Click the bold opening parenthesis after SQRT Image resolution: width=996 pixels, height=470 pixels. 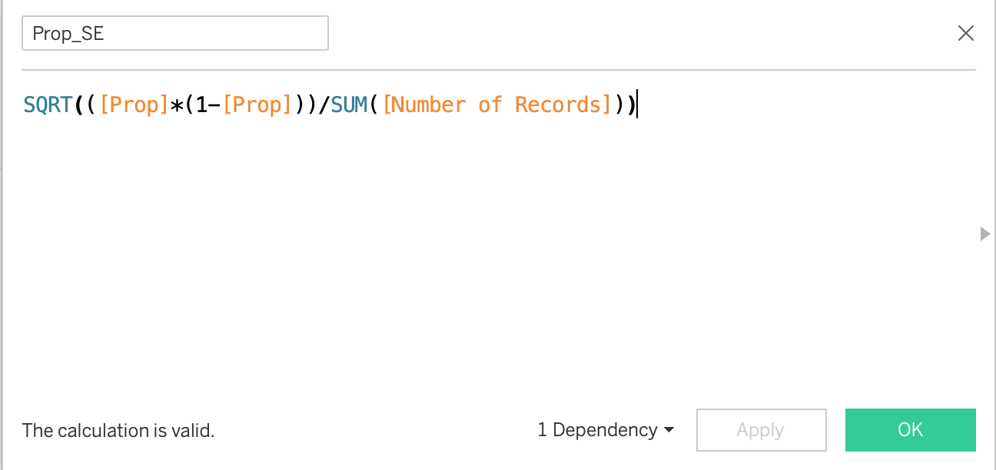79,105
